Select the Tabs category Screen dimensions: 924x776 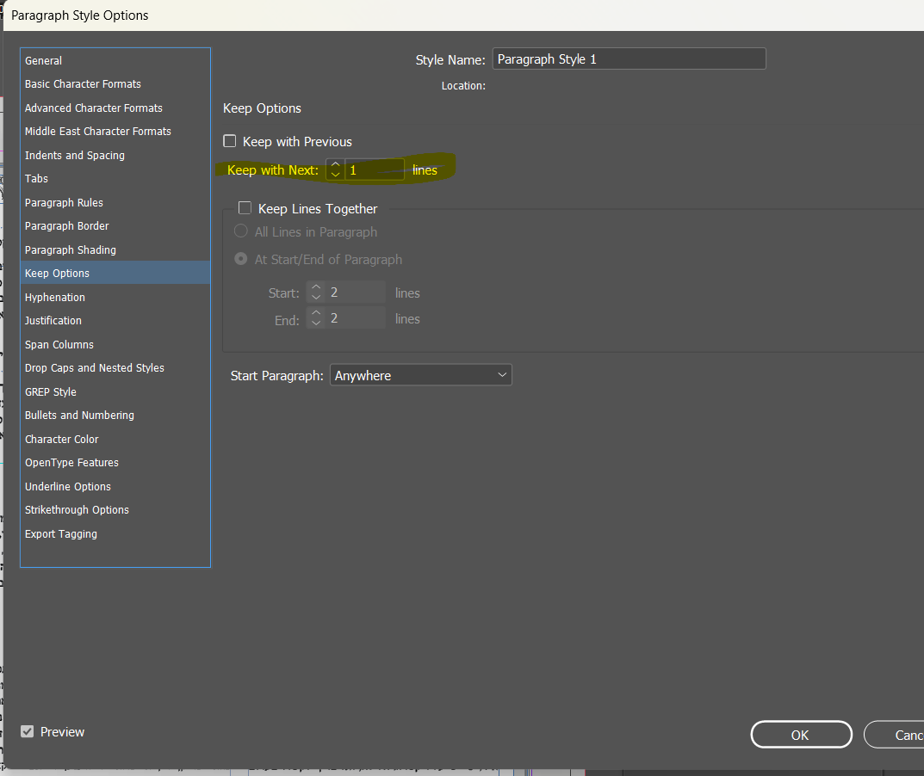coord(115,178)
